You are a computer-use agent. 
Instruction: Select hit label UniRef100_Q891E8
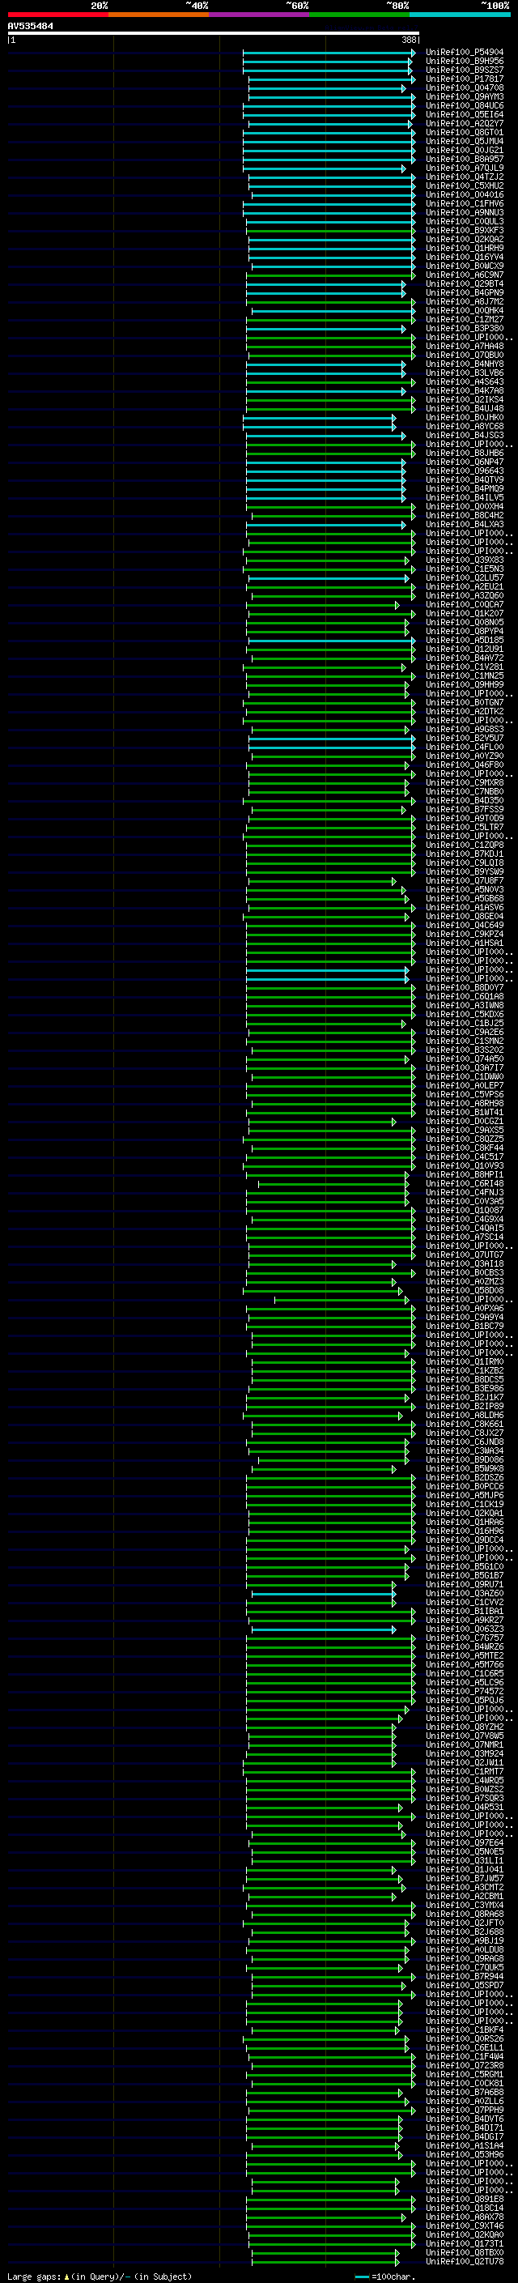[x=464, y=2199]
